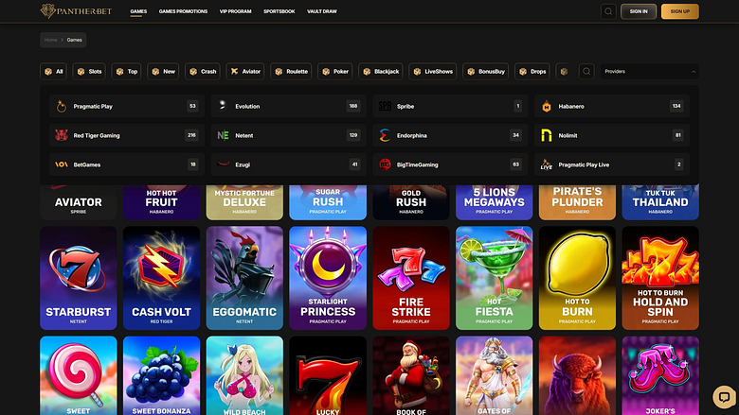The image size is (739, 415).
Task: Click the Red Tiger Gaming logo
Action: (62, 135)
